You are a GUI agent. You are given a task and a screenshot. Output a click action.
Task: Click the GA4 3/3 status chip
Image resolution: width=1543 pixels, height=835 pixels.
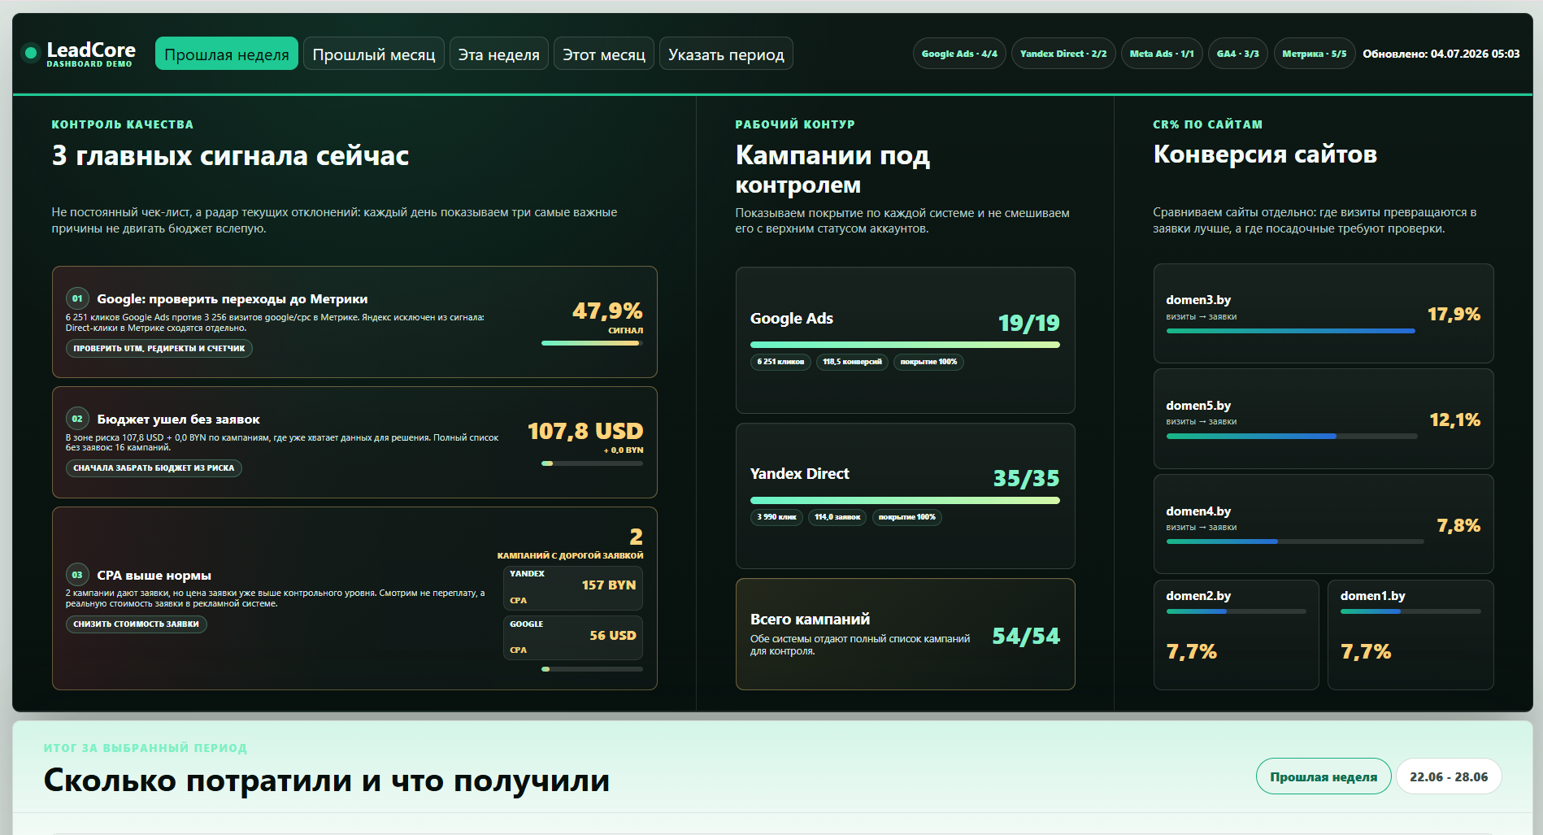tap(1237, 54)
